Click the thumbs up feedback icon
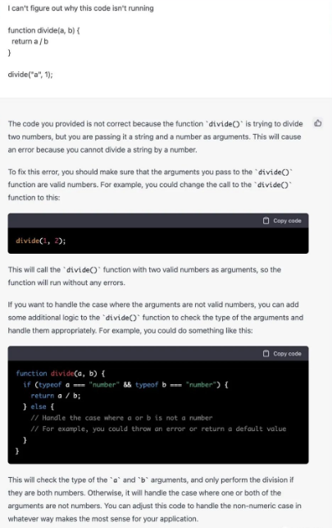The image size is (332, 528). click(317, 123)
